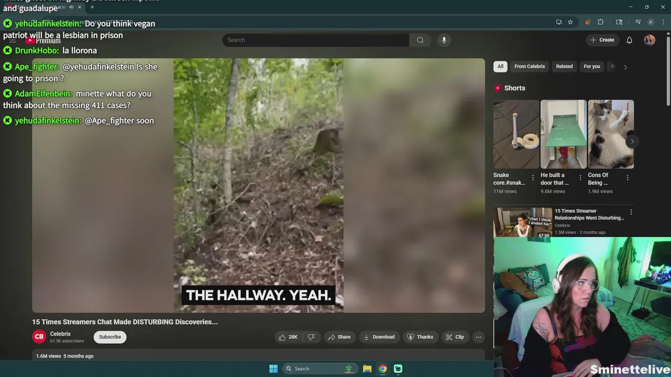Open the Chrome extensions puzzle icon
Screen dimensions: 671x377
pyautogui.click(x=601, y=22)
